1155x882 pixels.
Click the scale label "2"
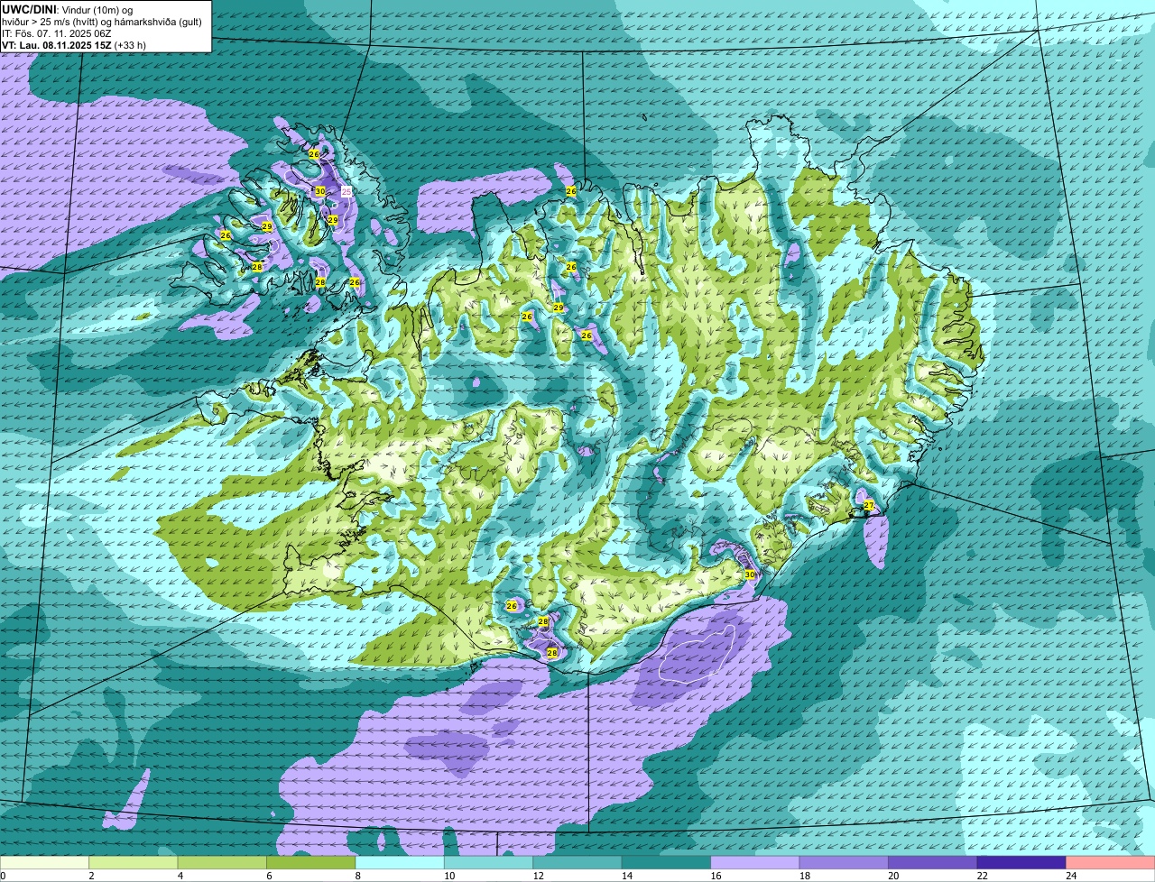pyautogui.click(x=91, y=876)
